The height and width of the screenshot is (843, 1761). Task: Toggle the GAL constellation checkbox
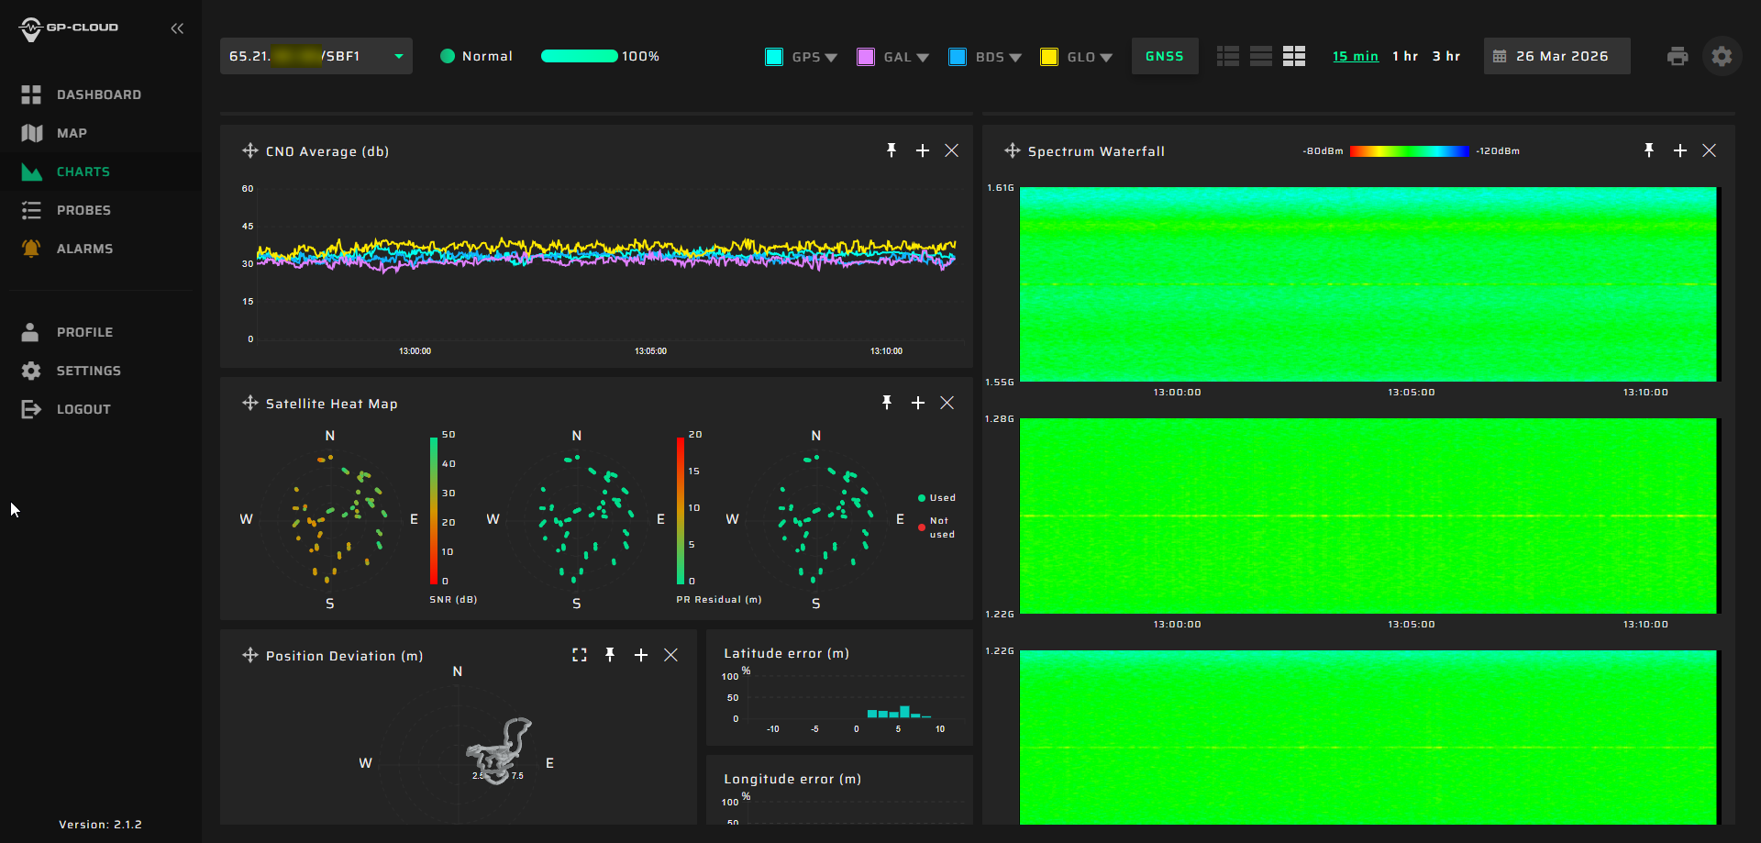866,57
